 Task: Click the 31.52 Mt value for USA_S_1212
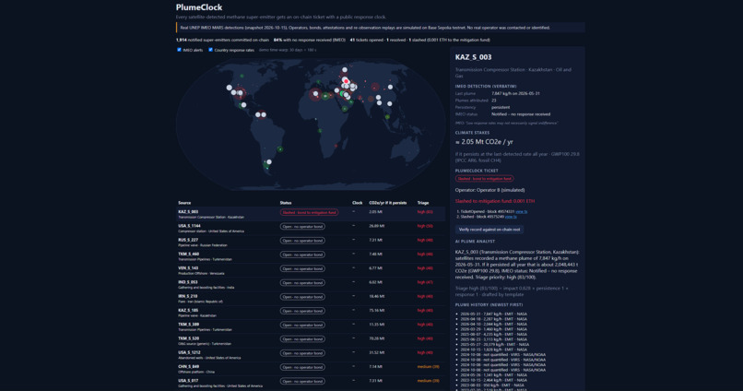point(376,352)
